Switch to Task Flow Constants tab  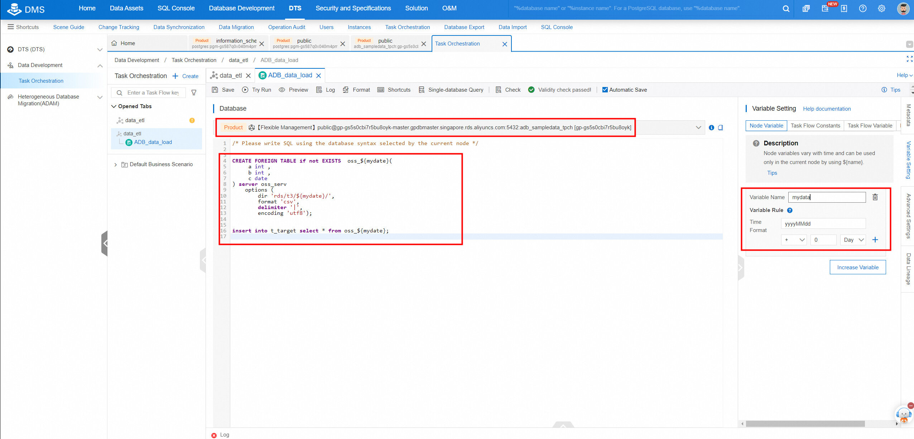[815, 126]
